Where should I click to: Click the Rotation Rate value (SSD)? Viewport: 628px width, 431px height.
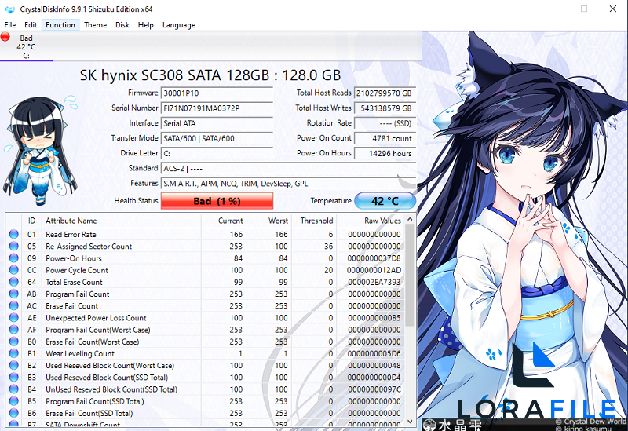coord(385,123)
